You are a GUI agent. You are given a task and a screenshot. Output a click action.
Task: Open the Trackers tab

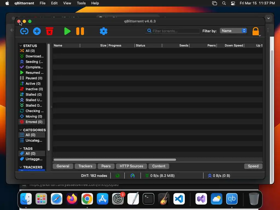tap(85, 166)
